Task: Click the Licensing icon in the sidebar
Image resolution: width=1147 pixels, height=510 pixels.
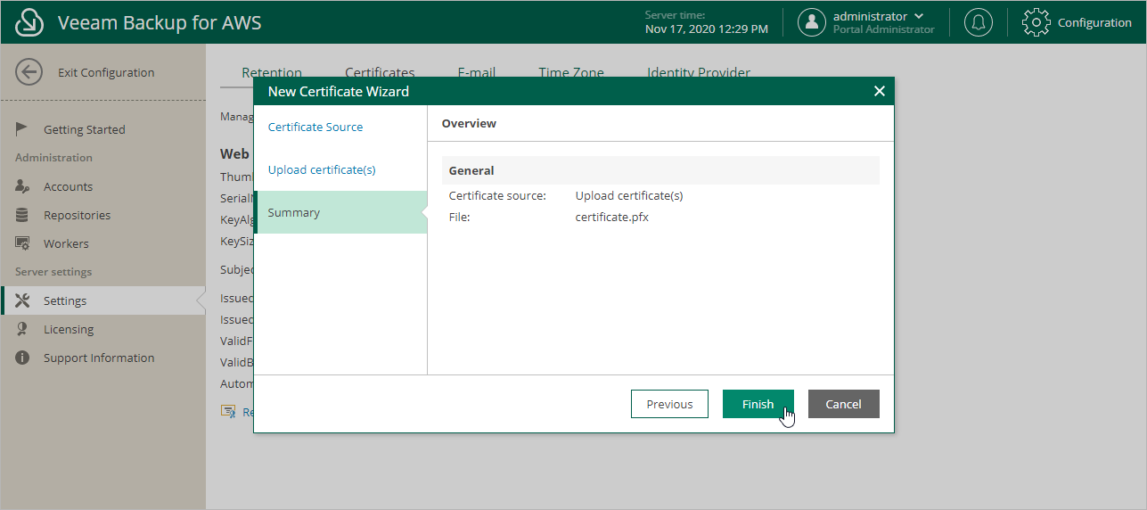Action: pos(22,329)
